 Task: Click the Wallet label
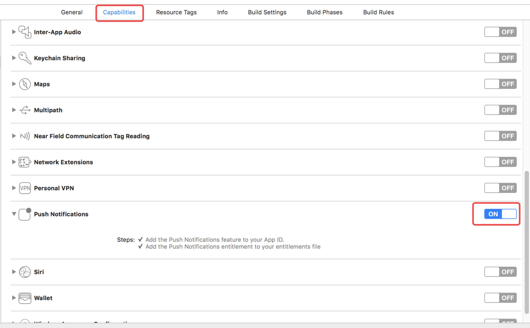(x=43, y=298)
